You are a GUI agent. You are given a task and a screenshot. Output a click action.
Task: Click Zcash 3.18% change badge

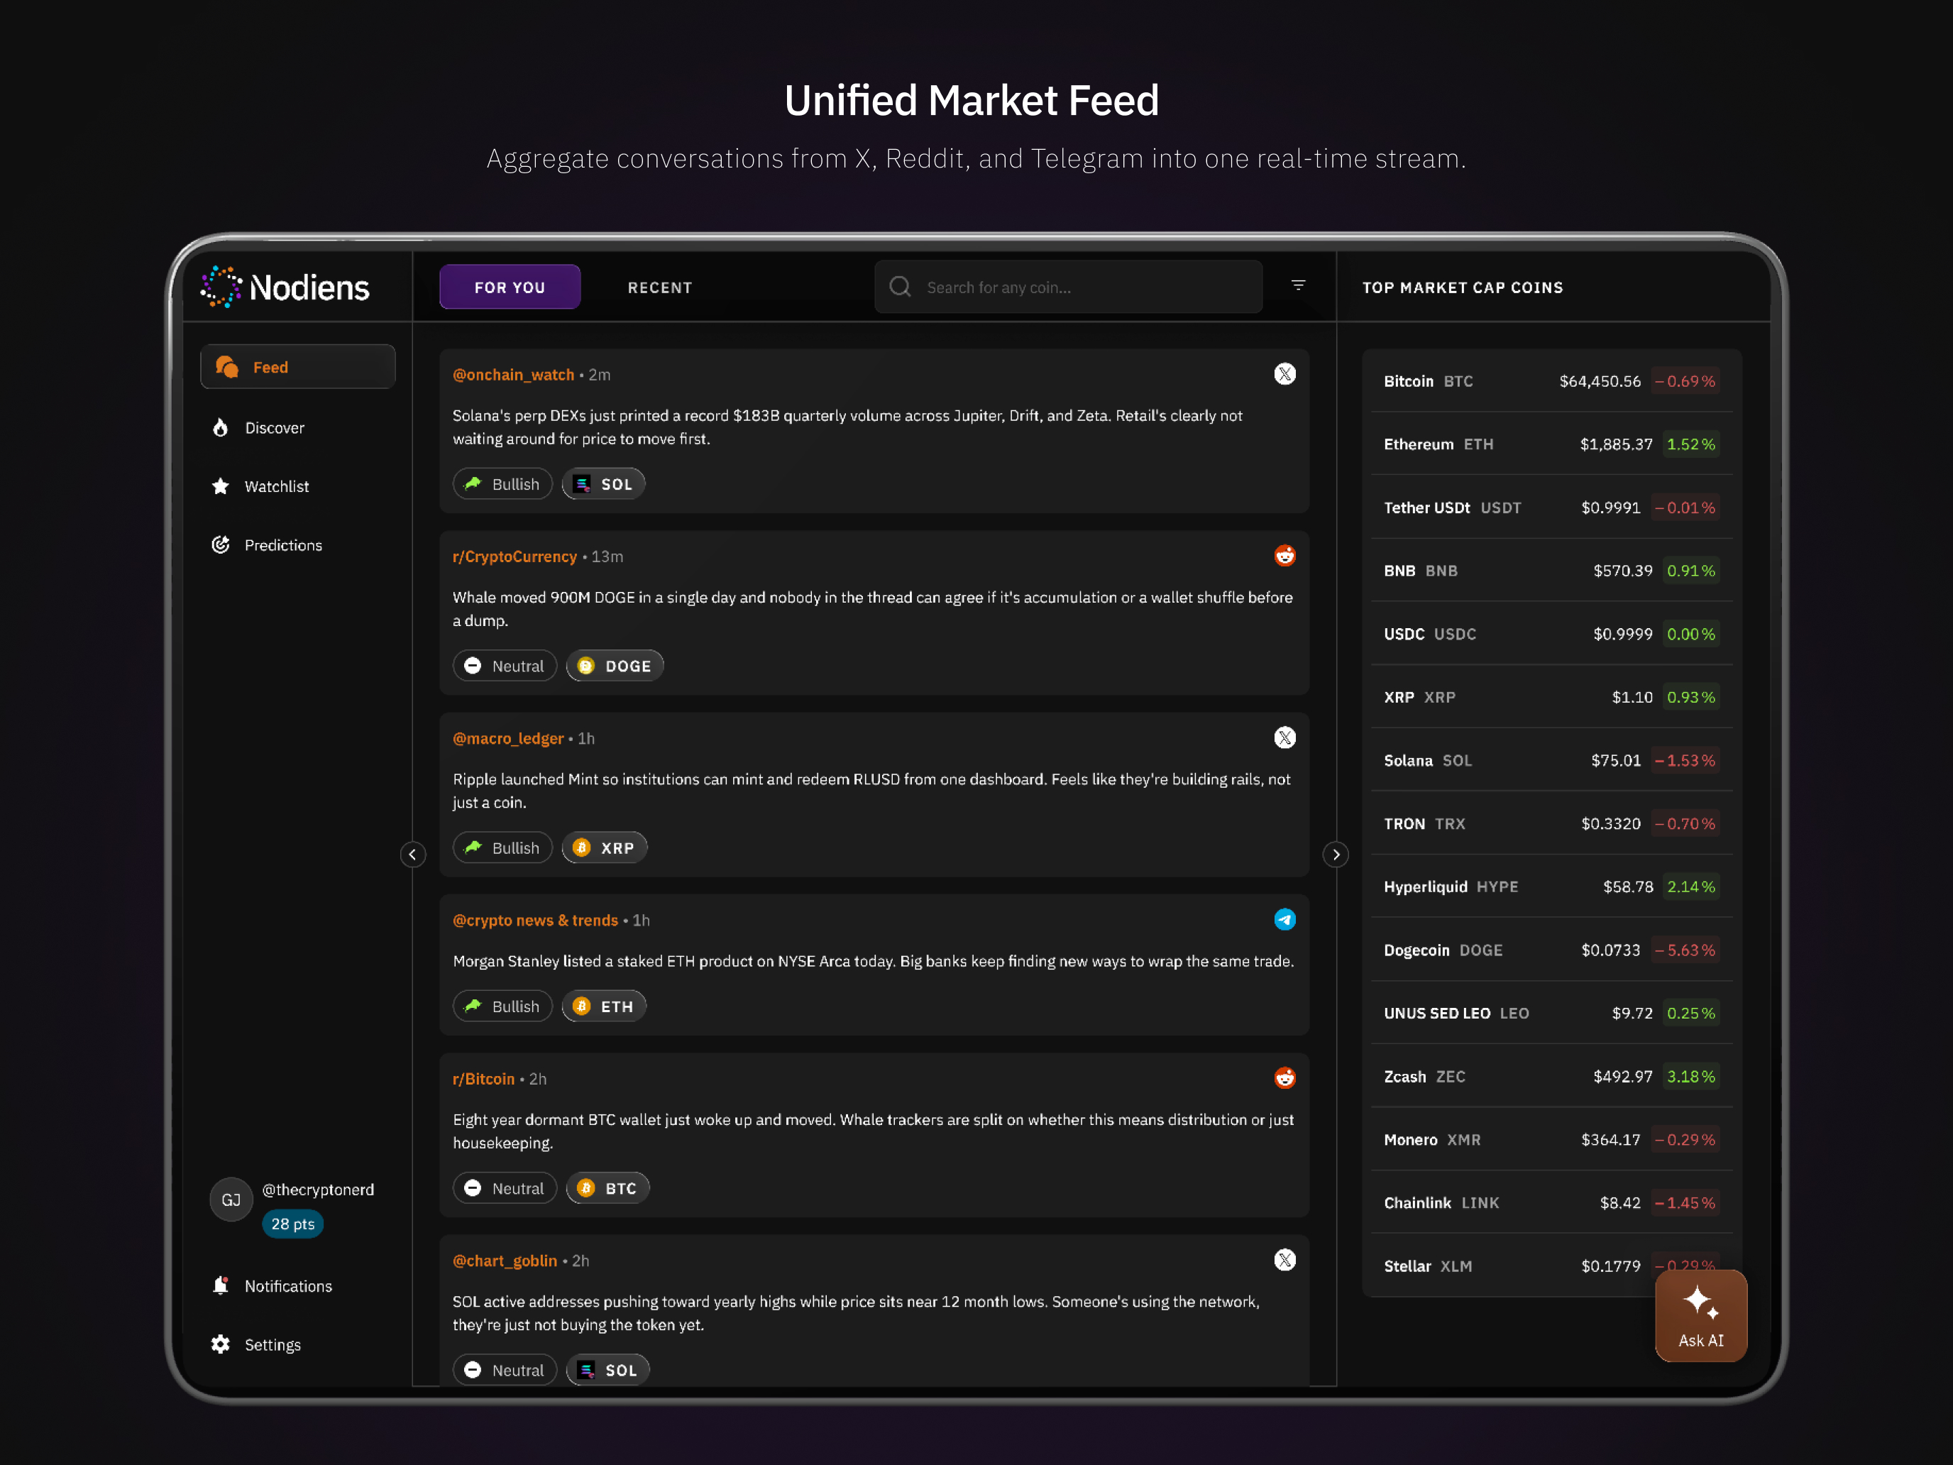1690,1077
